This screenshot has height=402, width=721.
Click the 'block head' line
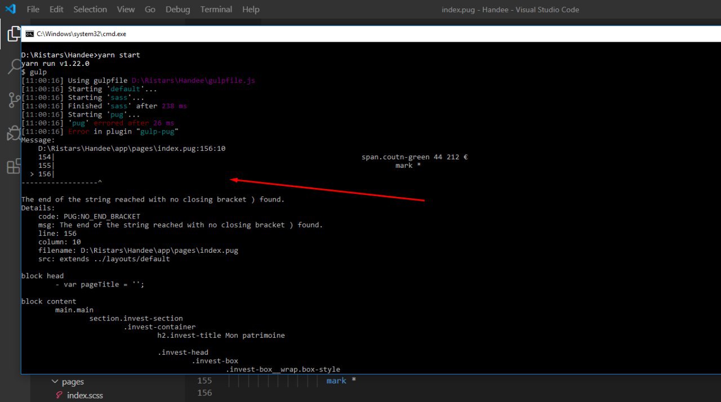pyautogui.click(x=42, y=276)
